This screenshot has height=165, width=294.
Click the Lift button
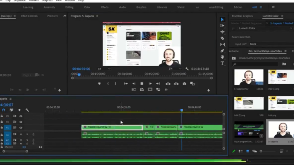point(168,83)
